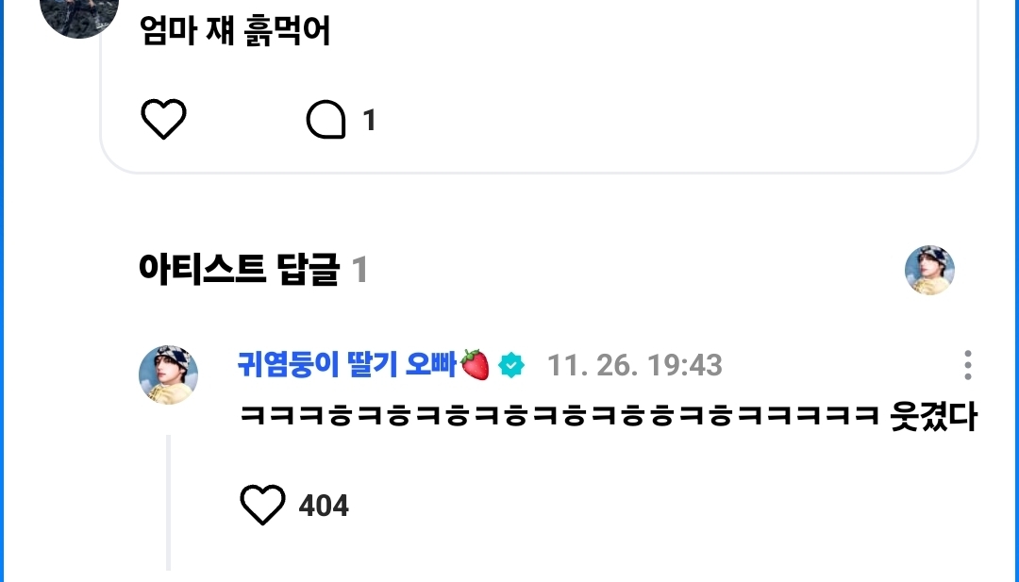Tap the artist reply count next to 아티스트 답글

coord(359,270)
